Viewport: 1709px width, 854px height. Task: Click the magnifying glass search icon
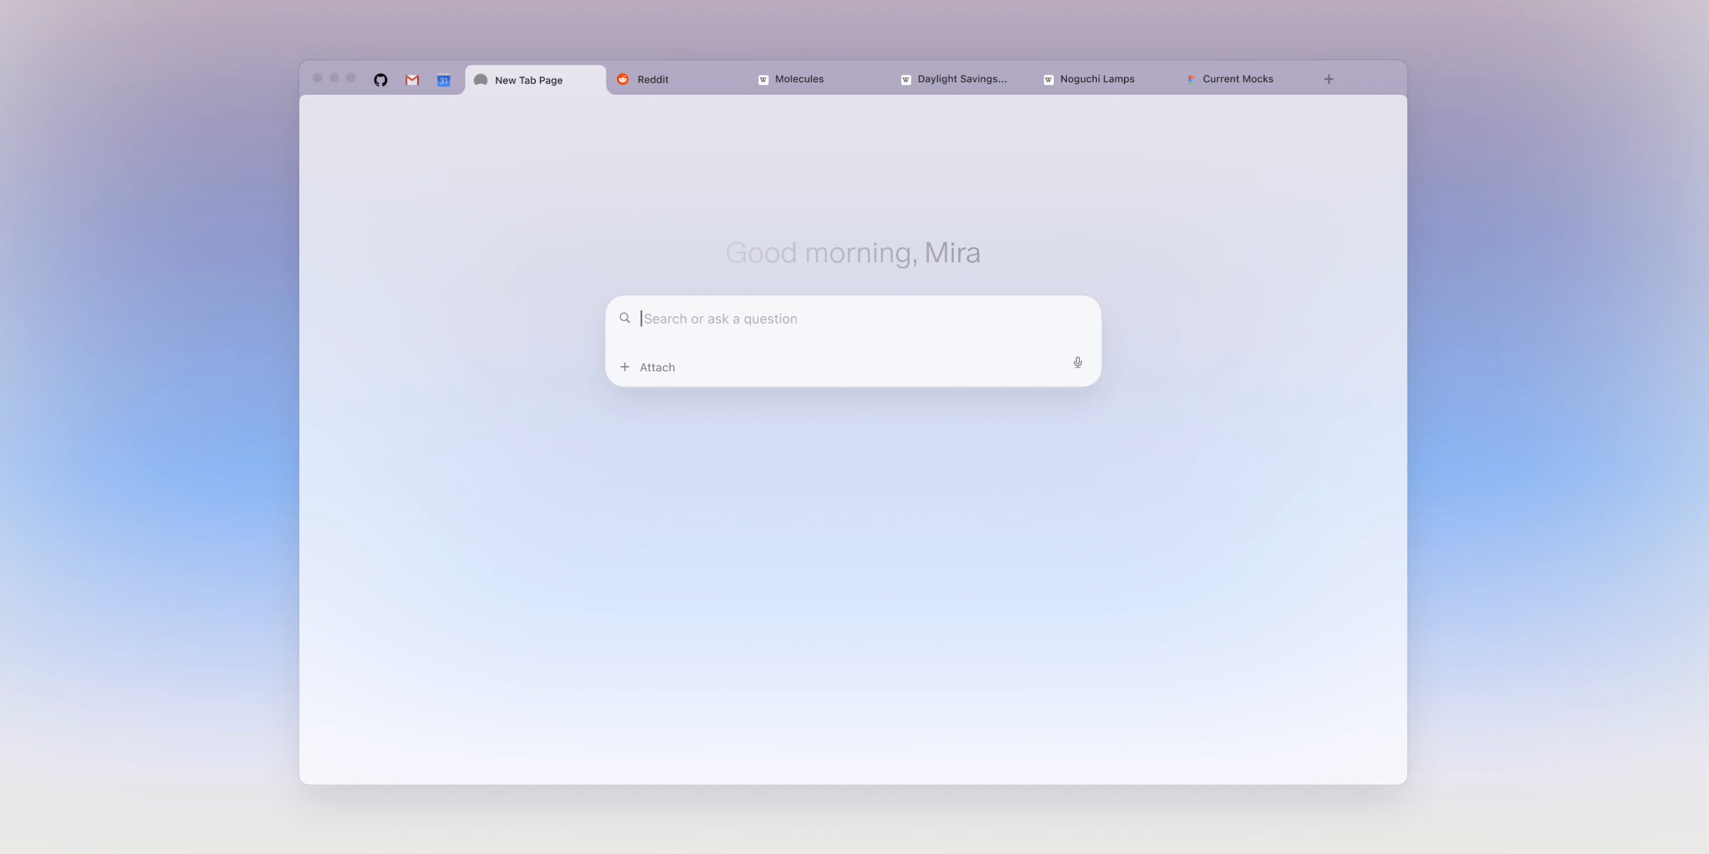(x=624, y=318)
